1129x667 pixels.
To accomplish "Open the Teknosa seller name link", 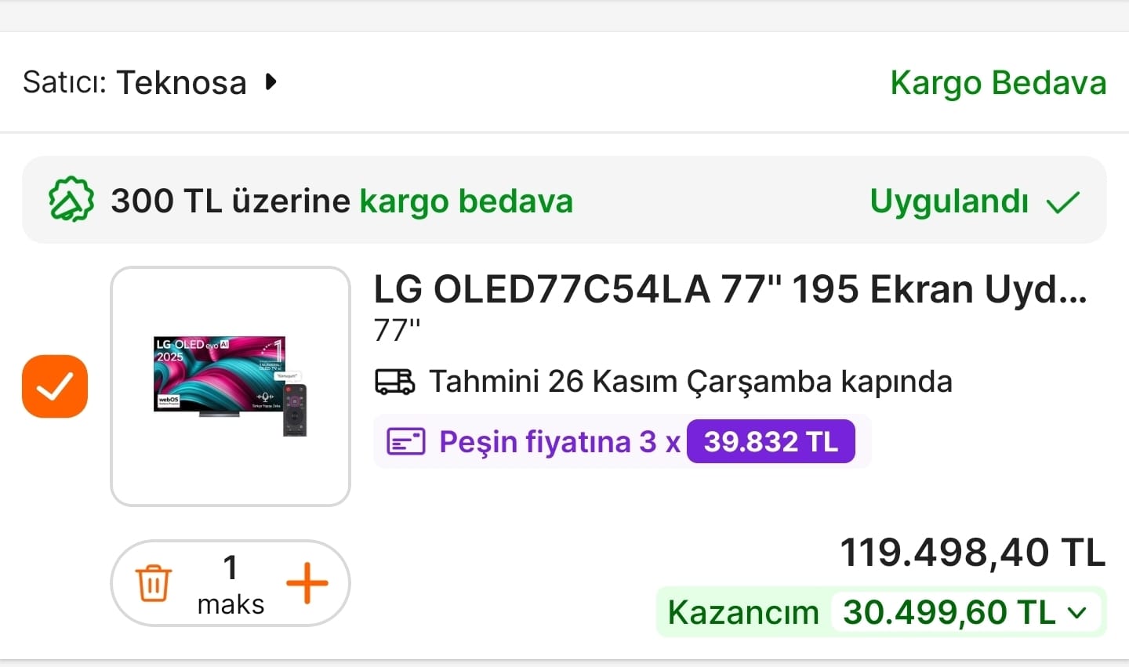I will tap(181, 82).
